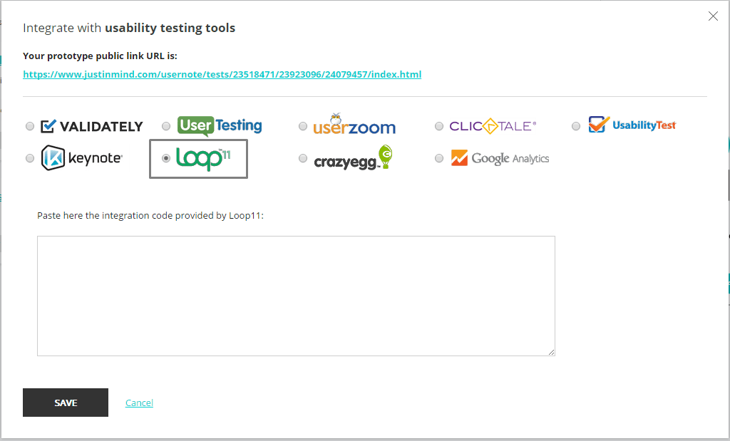The height and width of the screenshot is (441, 730).
Task: Click the ClickTale logo
Action: [493, 126]
